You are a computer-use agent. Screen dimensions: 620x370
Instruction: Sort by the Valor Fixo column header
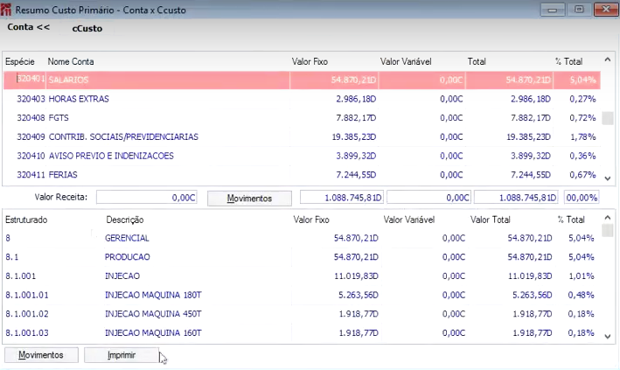coord(310,61)
